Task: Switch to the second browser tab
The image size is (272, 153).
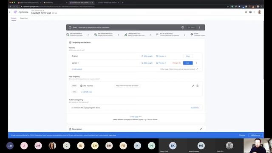Action: coord(55,3)
